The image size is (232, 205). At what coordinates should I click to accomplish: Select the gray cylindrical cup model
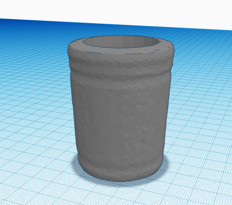[x=121, y=109]
